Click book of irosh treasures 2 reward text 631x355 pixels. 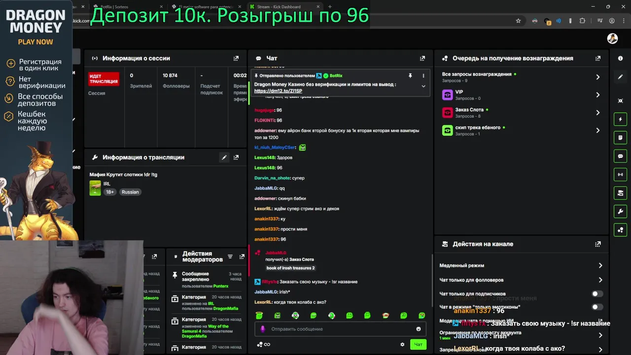pos(290,268)
